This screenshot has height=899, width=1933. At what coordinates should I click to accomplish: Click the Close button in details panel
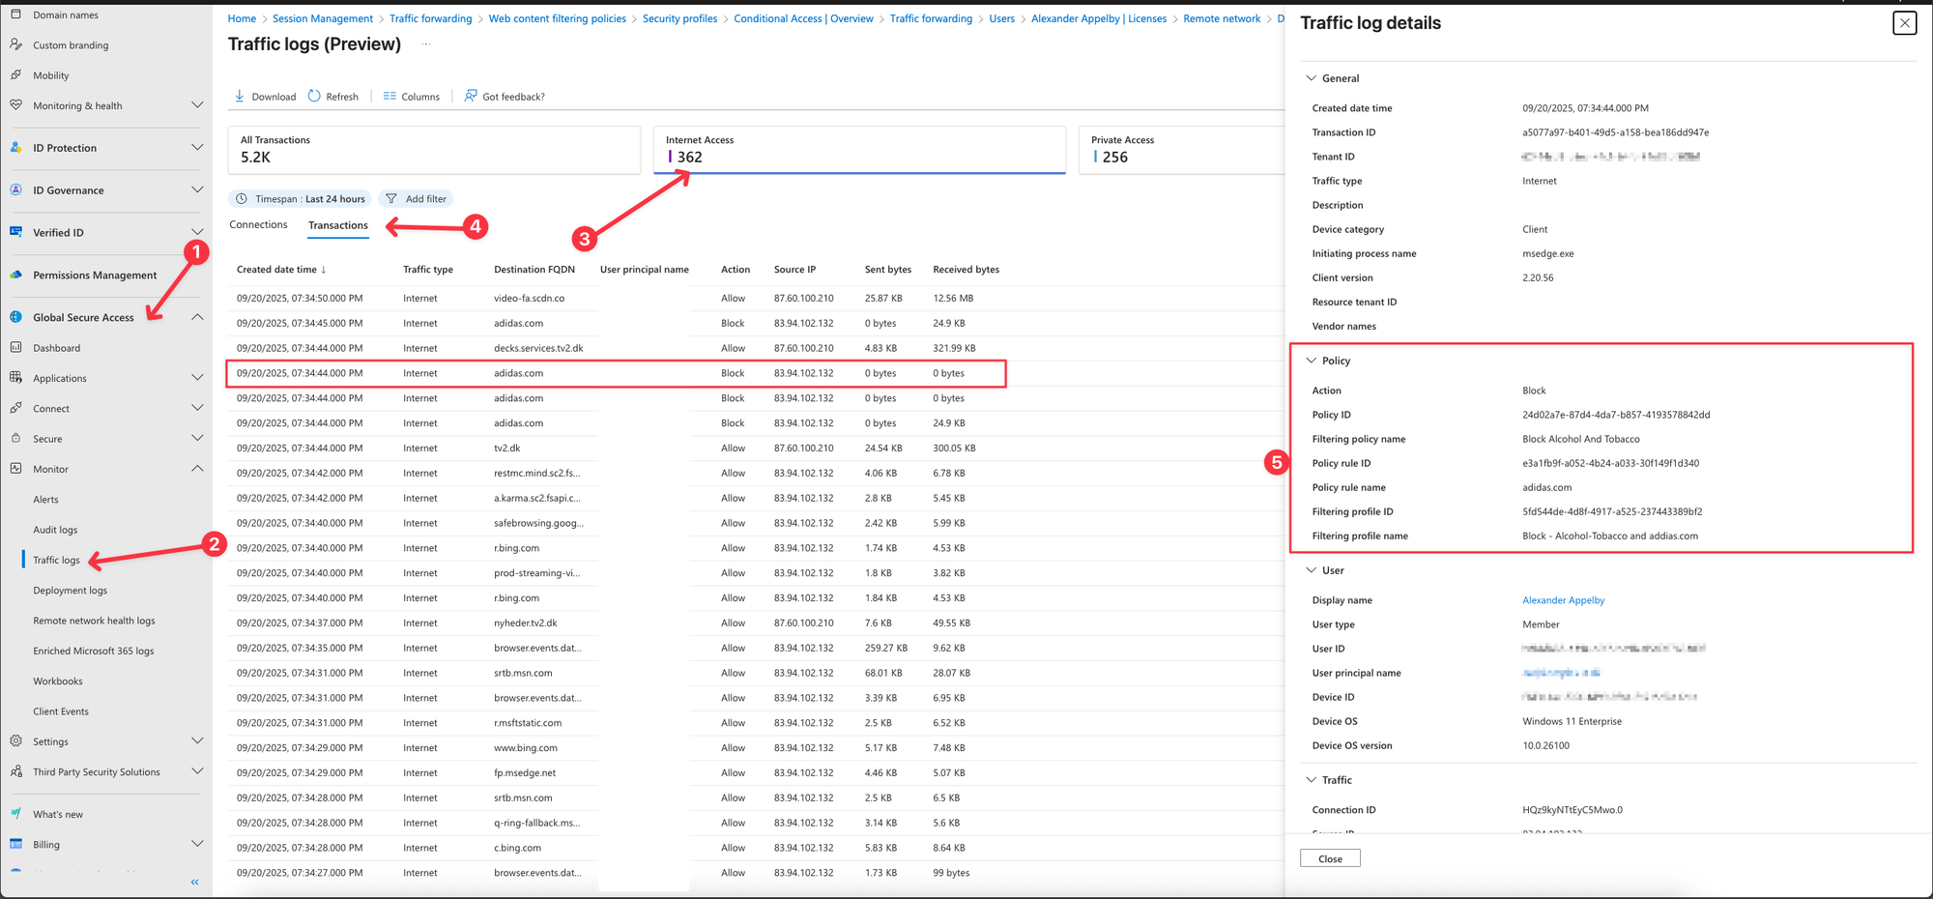click(1330, 858)
